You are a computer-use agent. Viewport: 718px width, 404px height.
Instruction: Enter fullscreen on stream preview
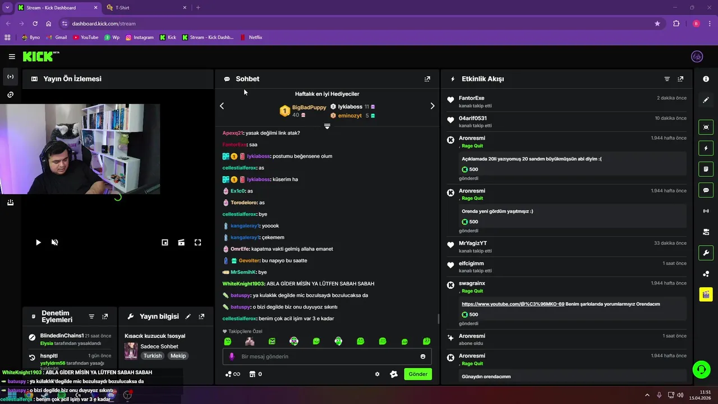coord(197,242)
